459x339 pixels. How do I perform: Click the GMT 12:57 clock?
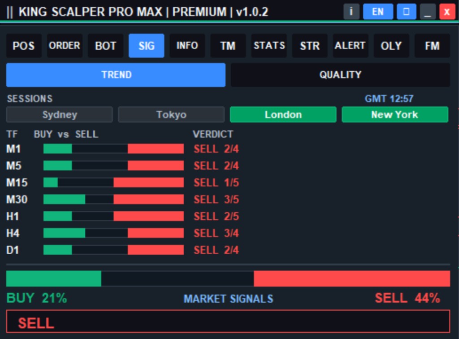pos(389,99)
